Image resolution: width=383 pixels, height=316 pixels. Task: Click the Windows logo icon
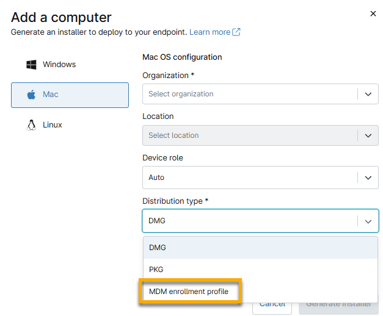point(31,65)
